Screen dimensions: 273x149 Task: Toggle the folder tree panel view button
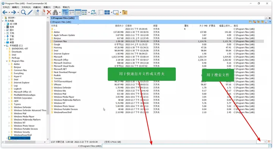point(65,12)
